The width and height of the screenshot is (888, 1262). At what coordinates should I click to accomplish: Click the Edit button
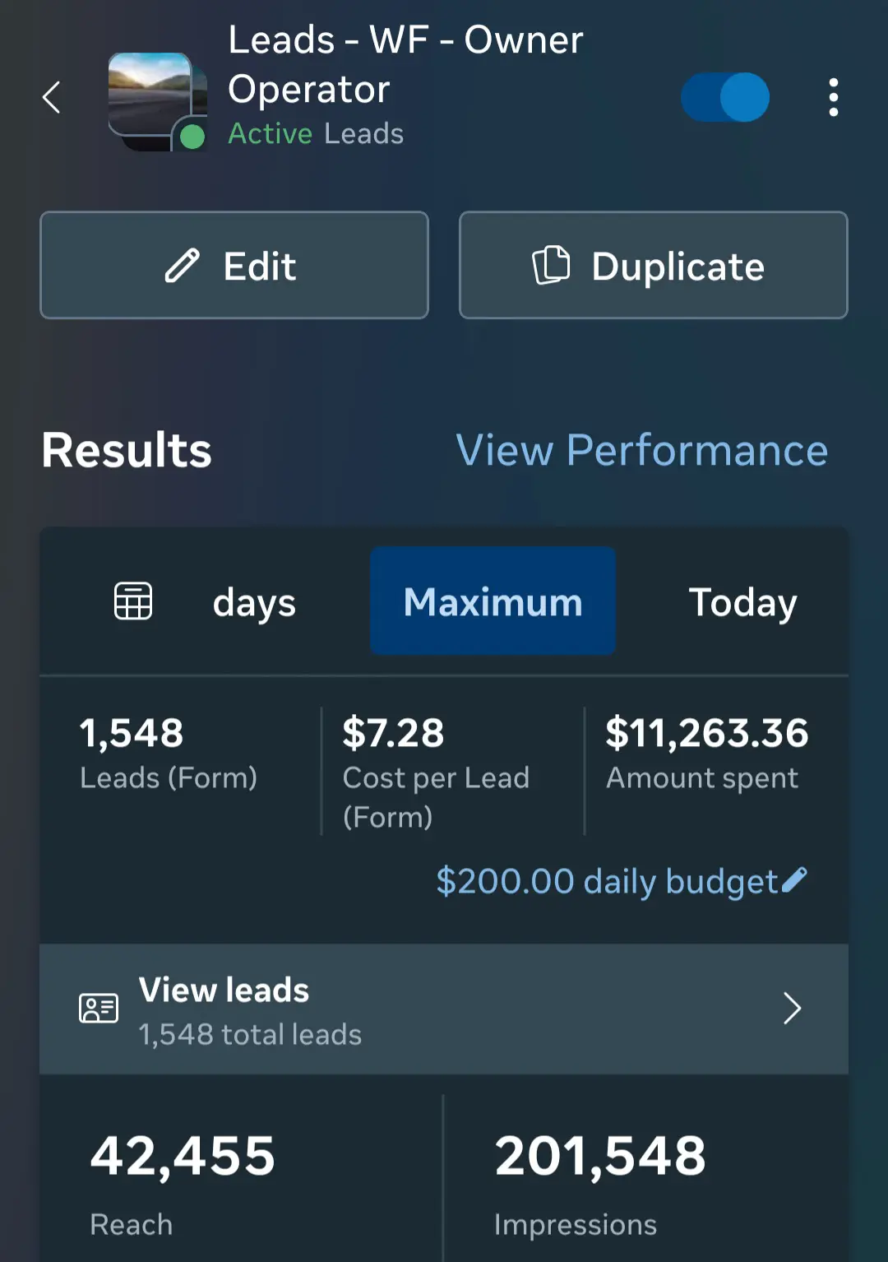pos(234,265)
